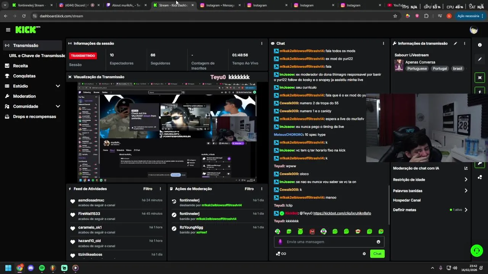Open Filtro in Feed de Atividades
This screenshot has width=488, height=274.
click(x=148, y=189)
